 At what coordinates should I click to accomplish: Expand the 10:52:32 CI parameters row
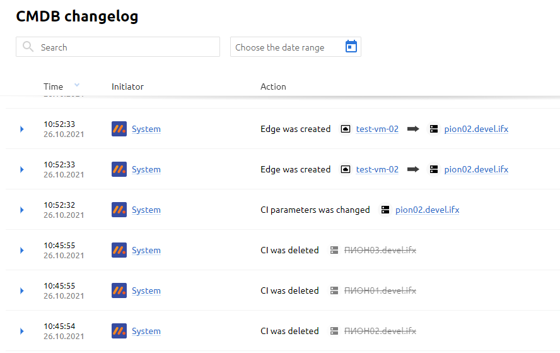pos(22,210)
